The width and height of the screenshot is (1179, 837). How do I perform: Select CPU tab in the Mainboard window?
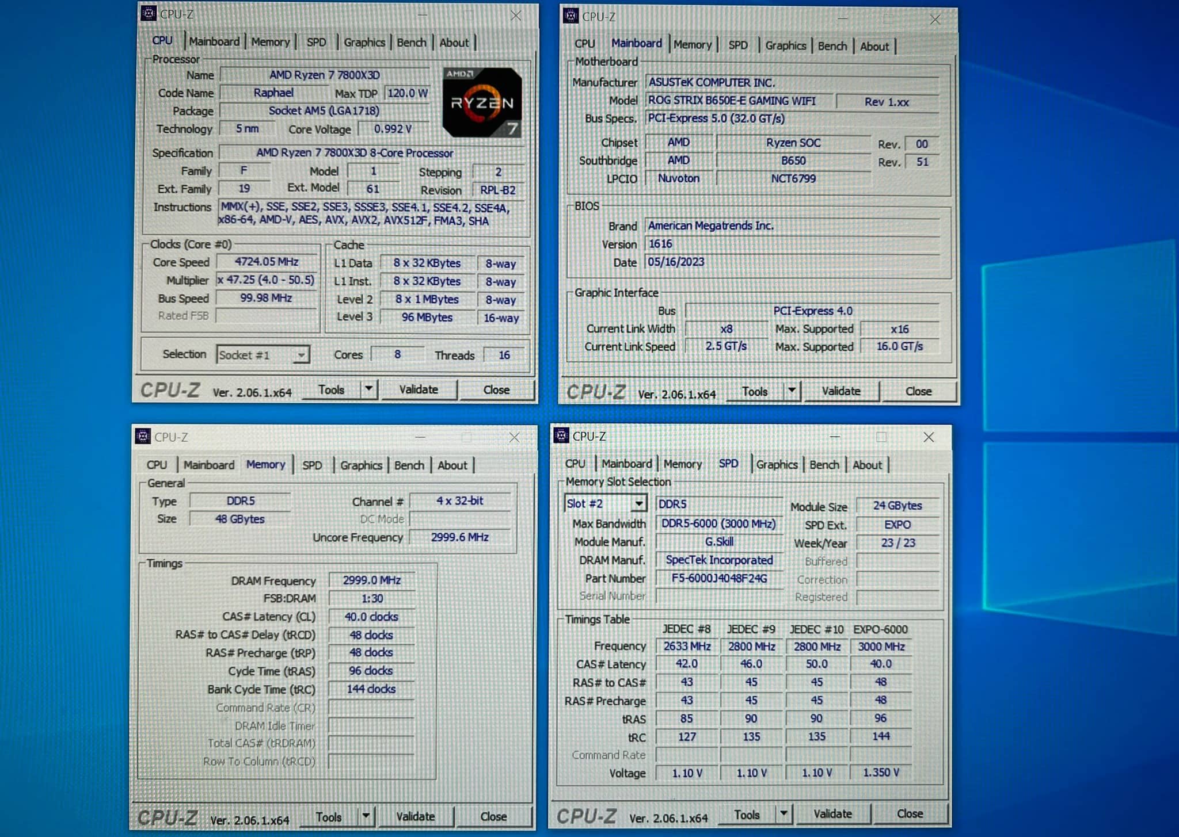coord(584,44)
